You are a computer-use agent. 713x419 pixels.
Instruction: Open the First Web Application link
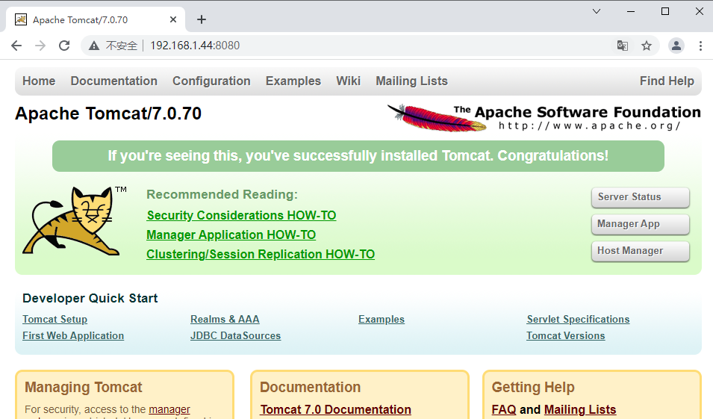[73, 336]
